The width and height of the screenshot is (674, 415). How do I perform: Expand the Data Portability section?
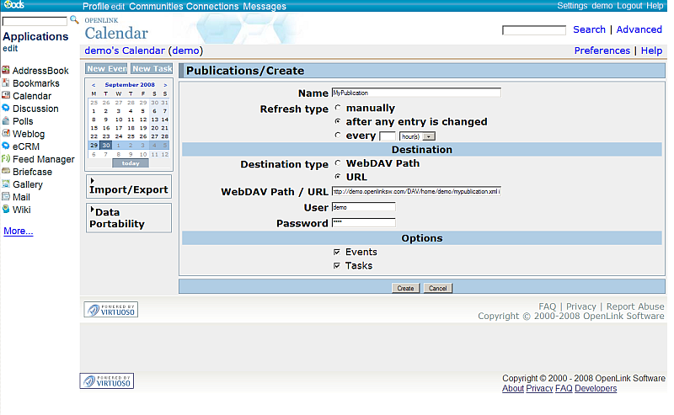coord(128,218)
